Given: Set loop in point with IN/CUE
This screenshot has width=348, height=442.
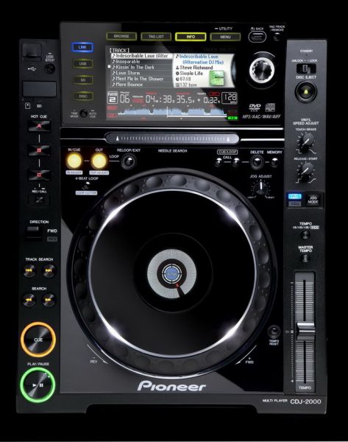Looking at the screenshot, I should 74,161.
